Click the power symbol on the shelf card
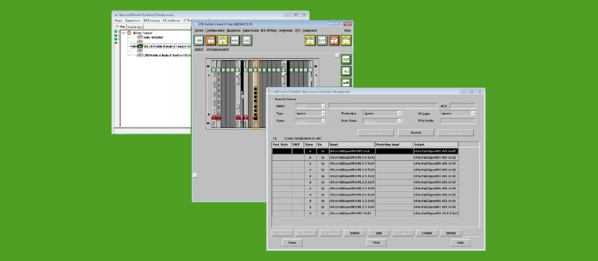 click(283, 64)
